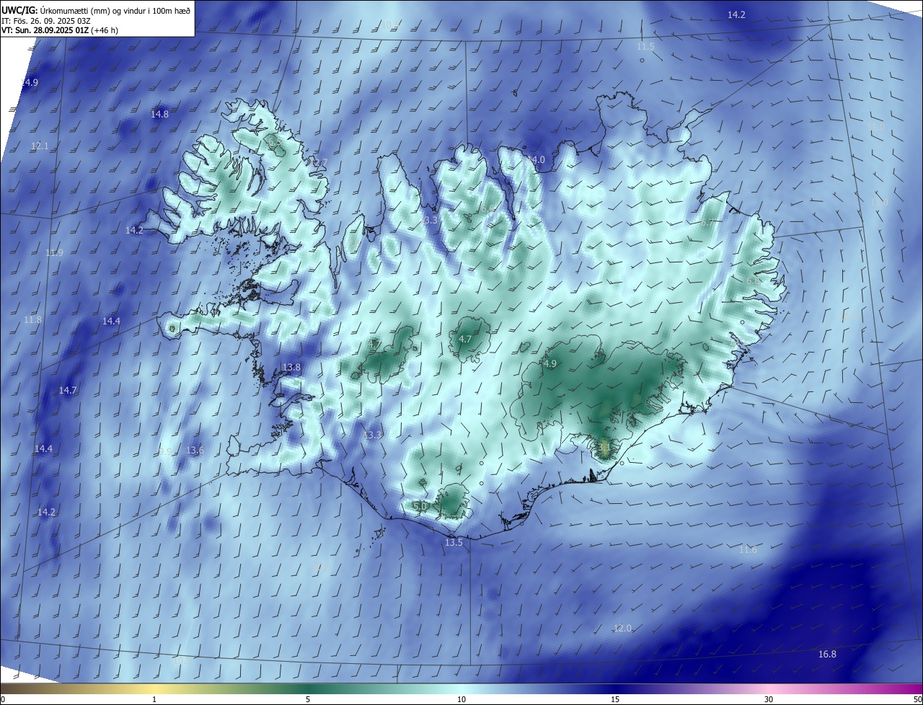
Task: Click the '15' tick on the color scale
Action: [x=615, y=699]
